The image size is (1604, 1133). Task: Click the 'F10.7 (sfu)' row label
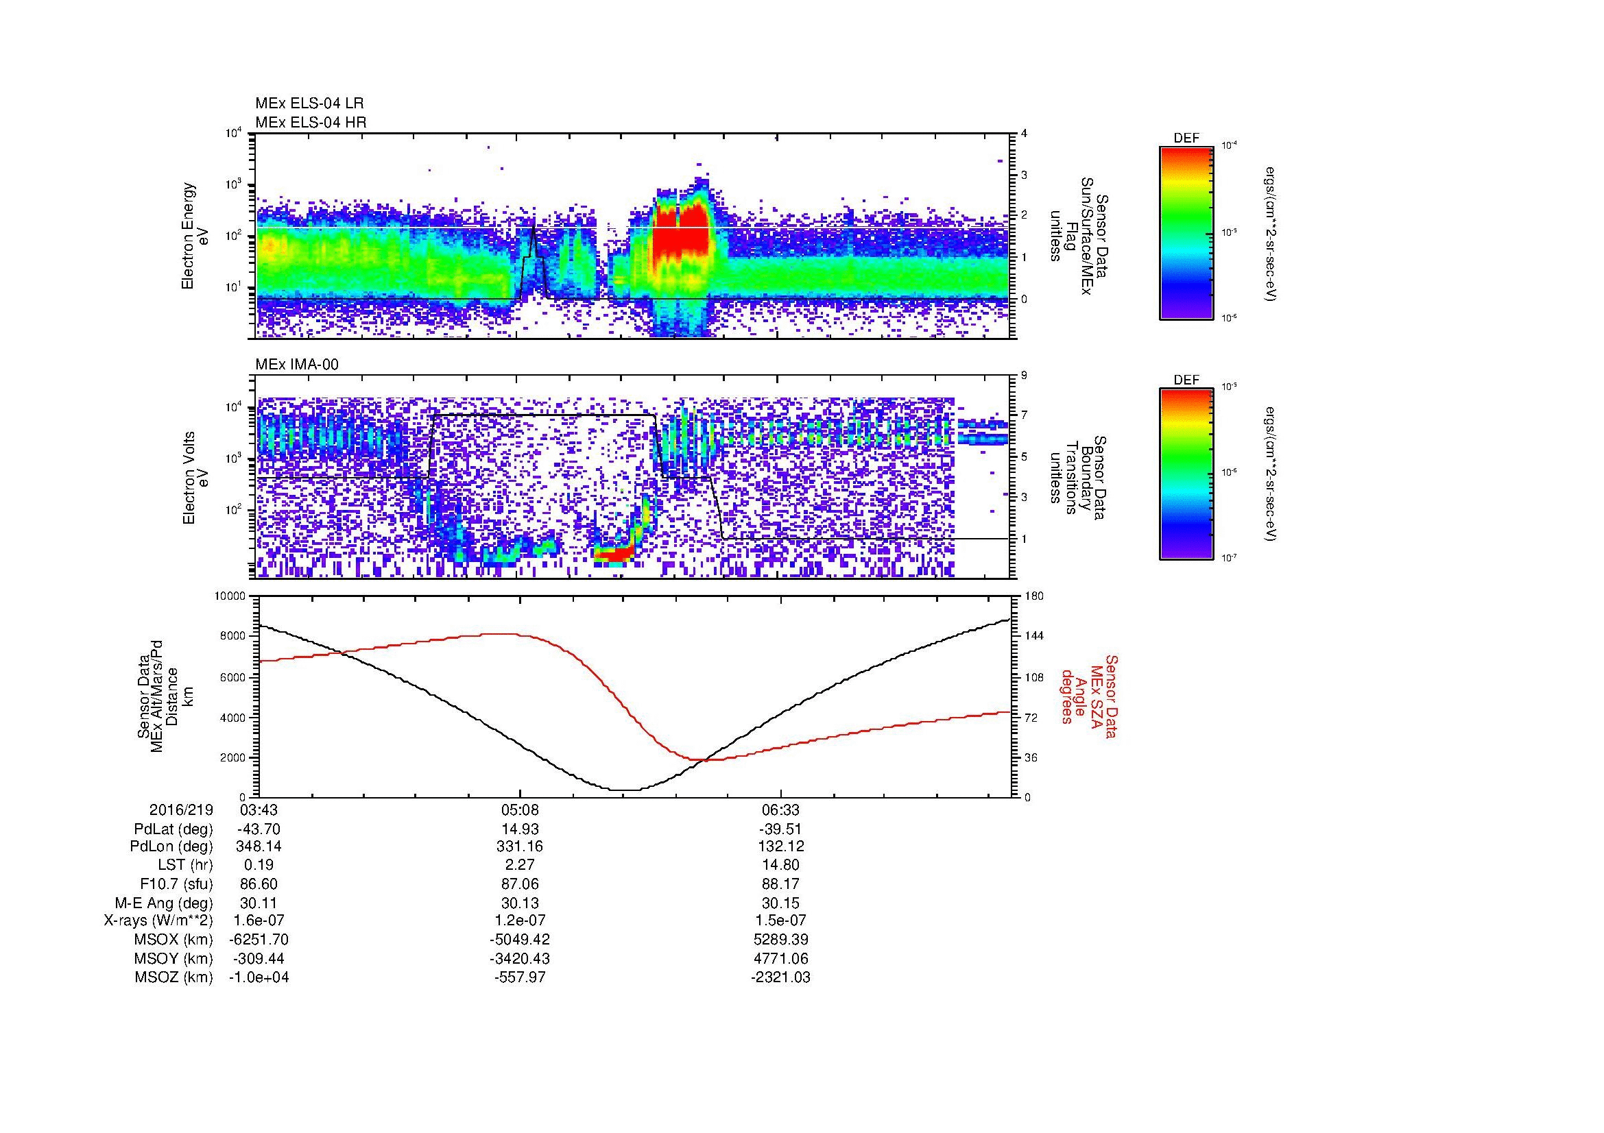176,884
